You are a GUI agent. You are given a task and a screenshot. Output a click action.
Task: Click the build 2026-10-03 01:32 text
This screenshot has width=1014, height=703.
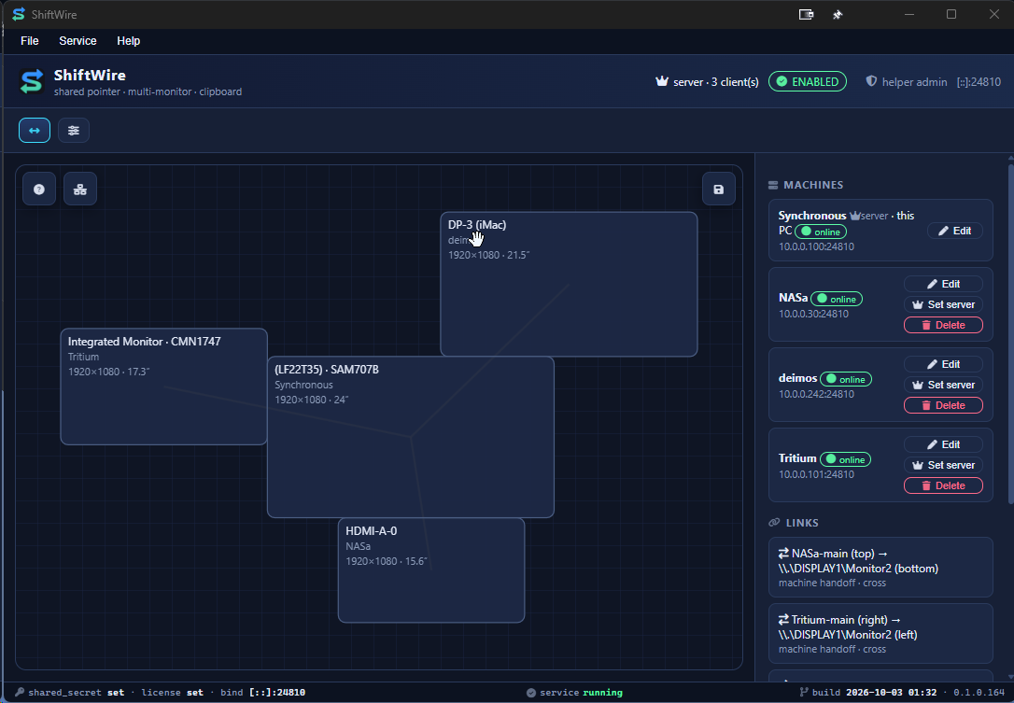874,692
